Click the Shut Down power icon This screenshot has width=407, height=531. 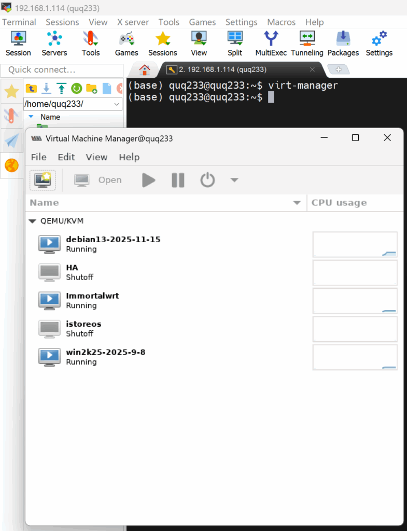pyautogui.click(x=207, y=180)
